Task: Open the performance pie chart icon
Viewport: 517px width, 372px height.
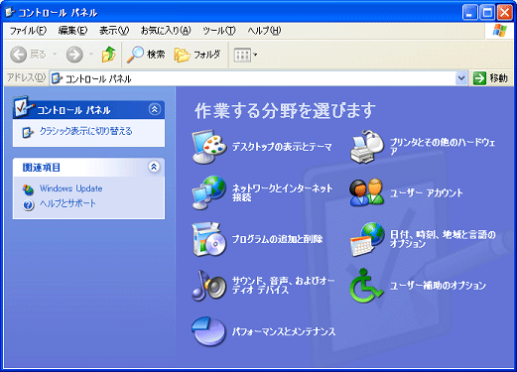Action: click(208, 331)
